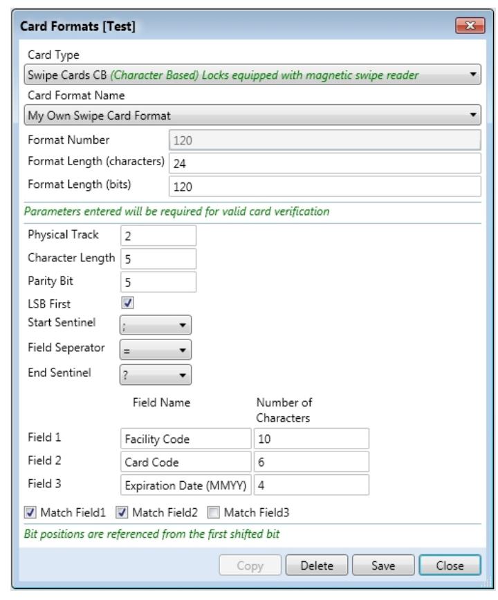Image resolution: width=498 pixels, height=600 pixels.
Task: Click the Card Formats [Test] title
Action: 77,26
